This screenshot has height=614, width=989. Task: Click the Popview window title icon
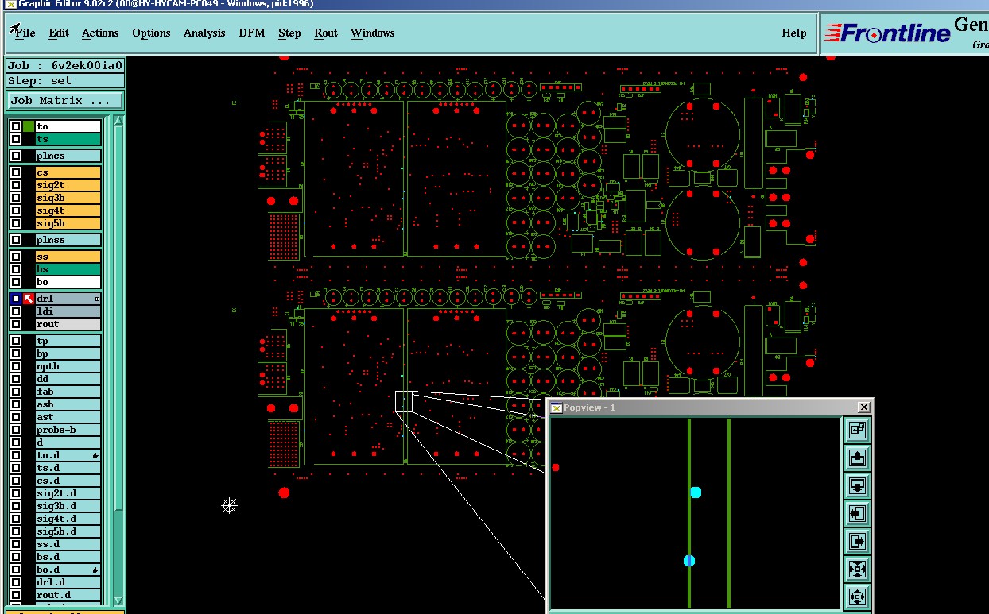click(557, 407)
